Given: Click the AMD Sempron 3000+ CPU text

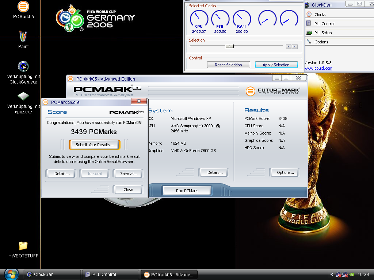Looking at the screenshot, I should tap(195, 128).
